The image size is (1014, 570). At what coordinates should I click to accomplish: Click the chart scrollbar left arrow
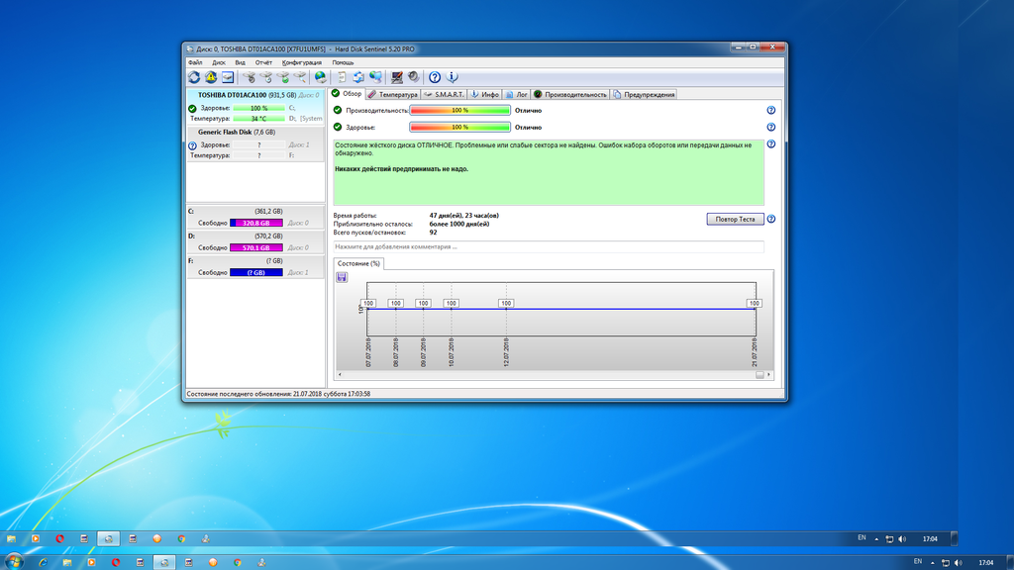coord(341,375)
